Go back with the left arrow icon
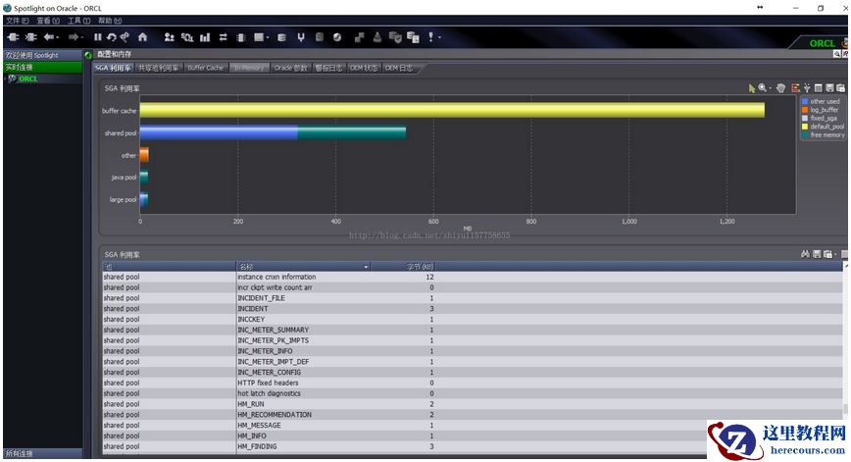Screen dimensions: 851x462 [49, 37]
